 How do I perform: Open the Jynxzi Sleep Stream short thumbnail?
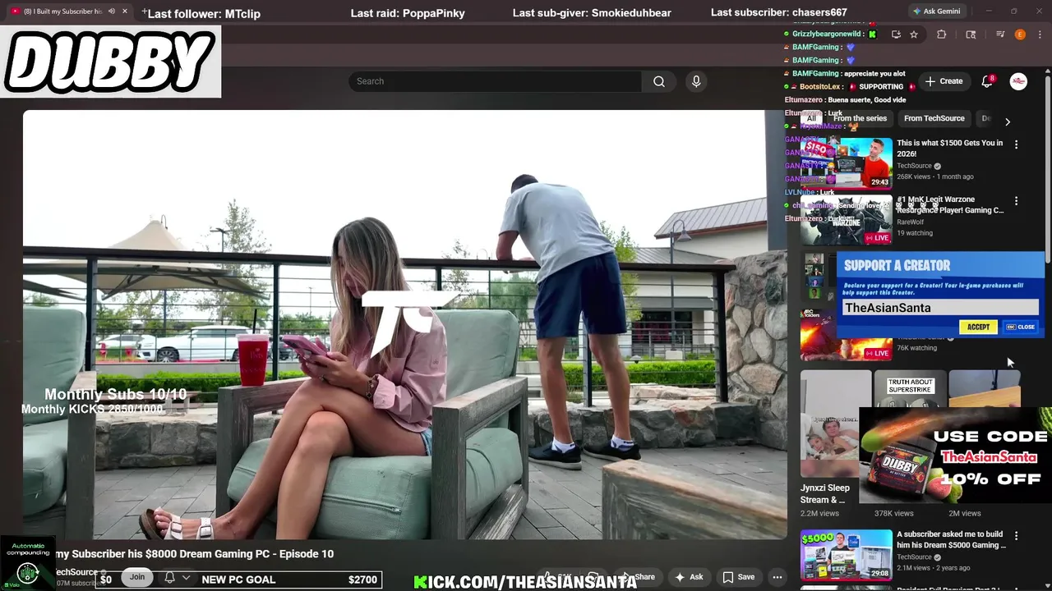(836, 425)
